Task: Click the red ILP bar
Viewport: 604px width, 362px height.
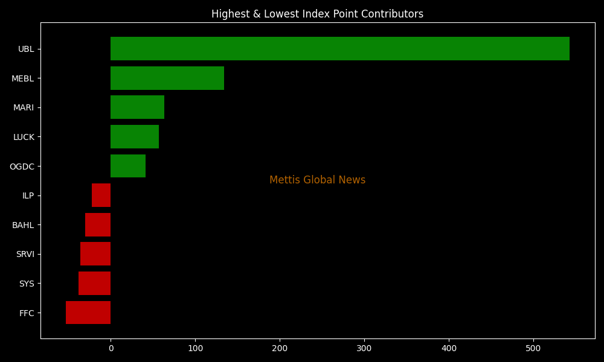Action: point(101,195)
